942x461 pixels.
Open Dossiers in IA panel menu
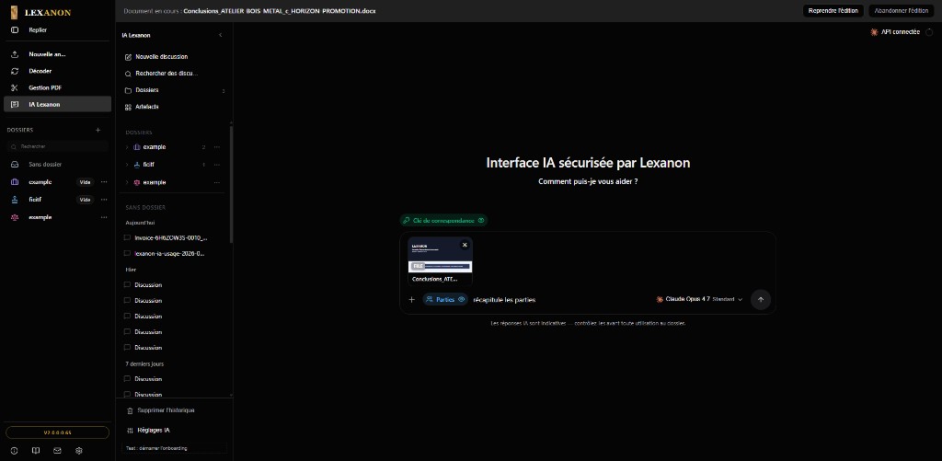tap(173, 90)
